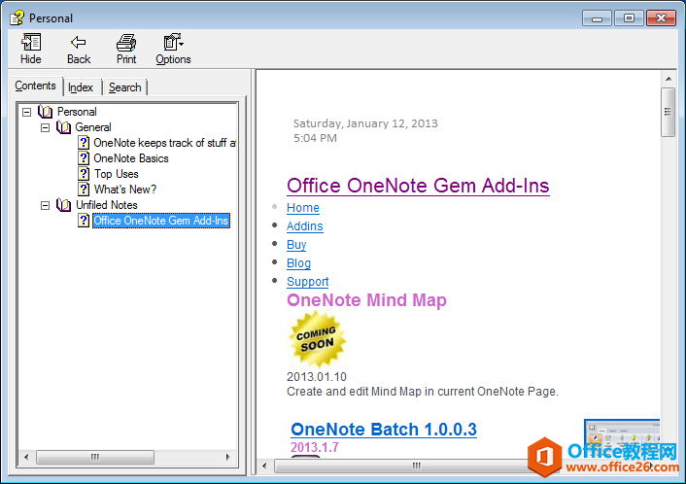Select the Top Uses topic

coord(116,174)
